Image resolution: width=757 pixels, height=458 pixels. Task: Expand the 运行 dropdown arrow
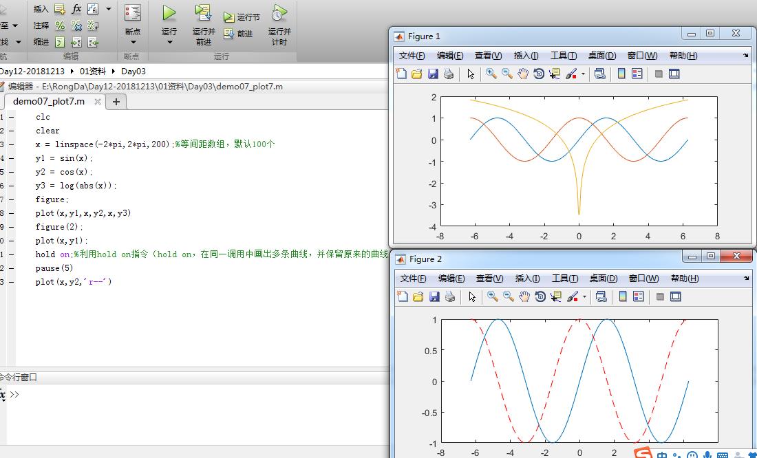click(x=169, y=43)
